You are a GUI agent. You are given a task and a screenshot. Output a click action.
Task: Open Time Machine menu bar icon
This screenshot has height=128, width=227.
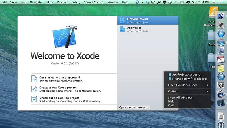point(170,2)
